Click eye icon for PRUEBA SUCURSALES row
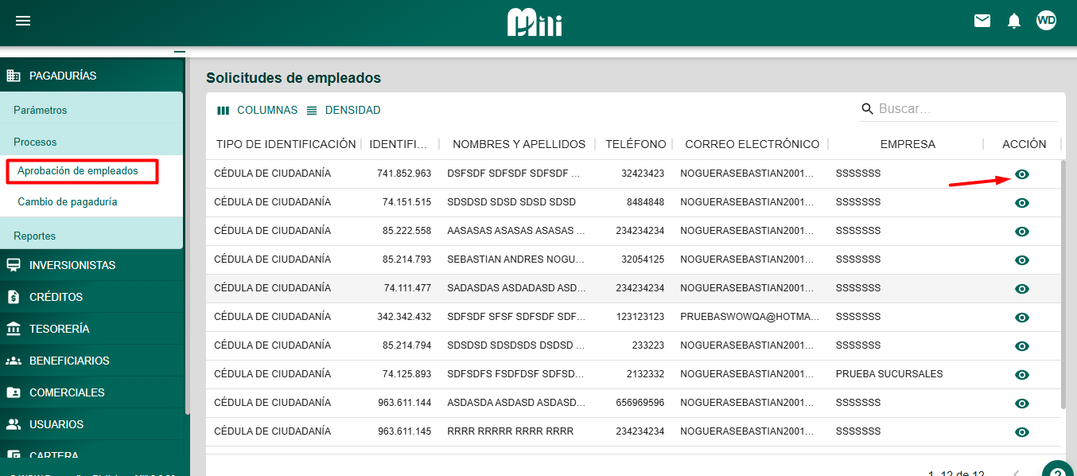Viewport: 1077px width, 476px height. coord(1022,375)
